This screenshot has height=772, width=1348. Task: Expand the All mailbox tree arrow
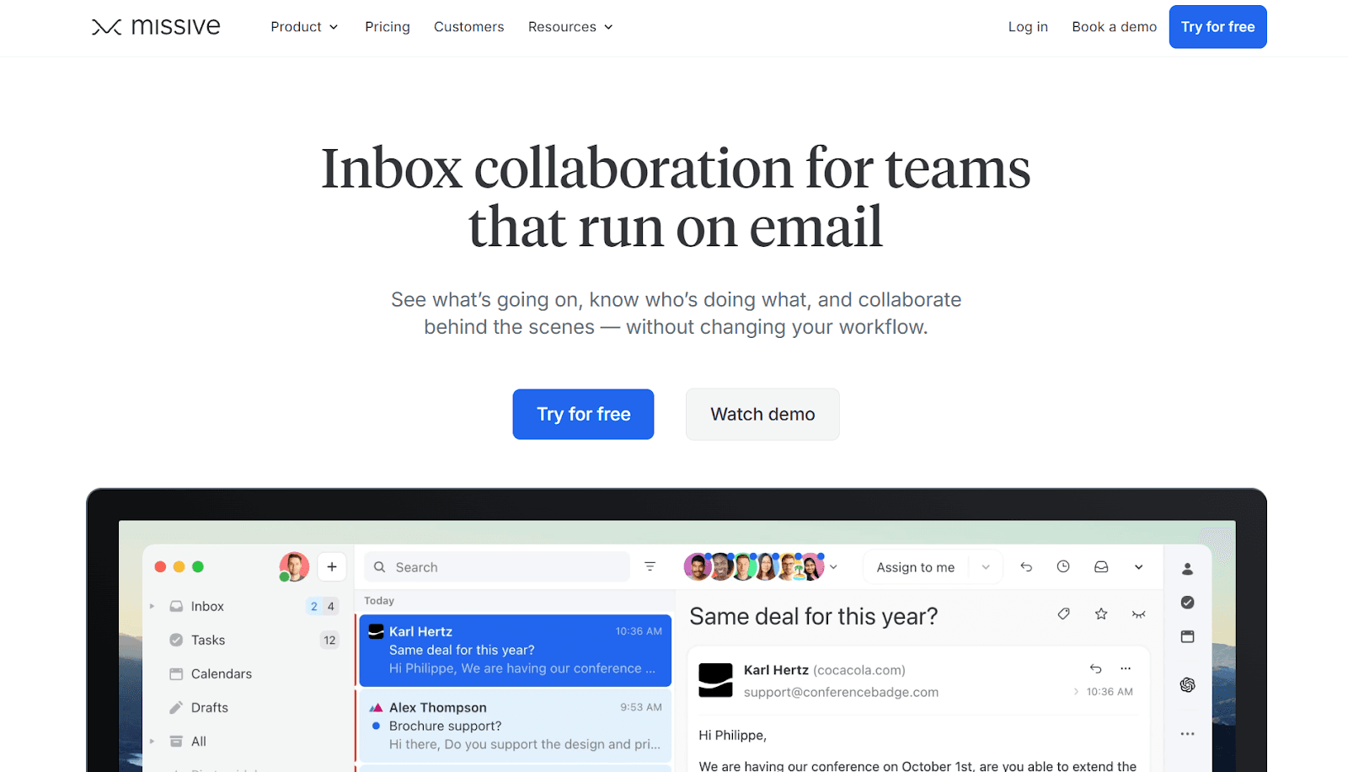(x=152, y=741)
